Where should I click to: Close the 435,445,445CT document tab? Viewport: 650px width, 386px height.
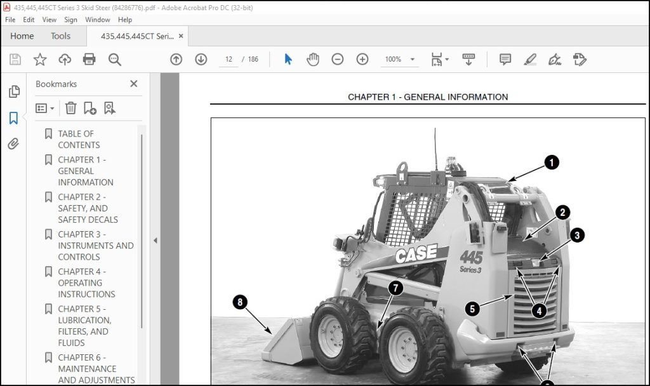coord(181,36)
